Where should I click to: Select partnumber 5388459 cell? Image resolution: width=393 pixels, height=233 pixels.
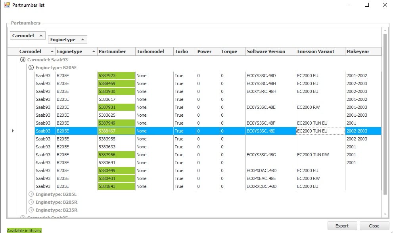pos(116,83)
